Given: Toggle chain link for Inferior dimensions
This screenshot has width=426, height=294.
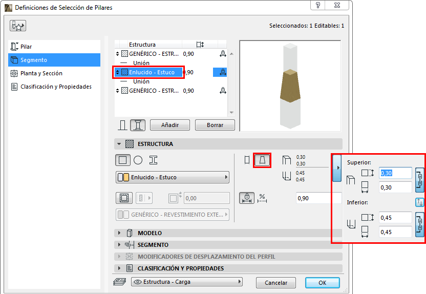Looking at the screenshot, I should coord(420,225).
